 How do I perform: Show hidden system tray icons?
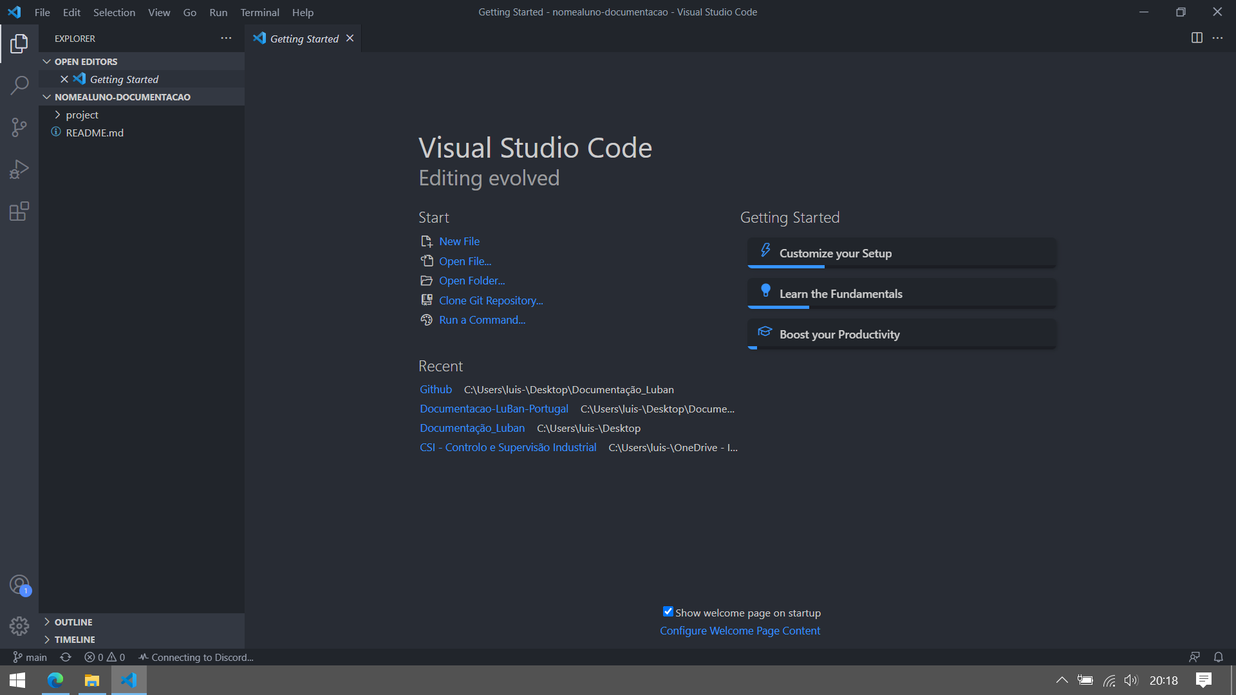[1062, 680]
